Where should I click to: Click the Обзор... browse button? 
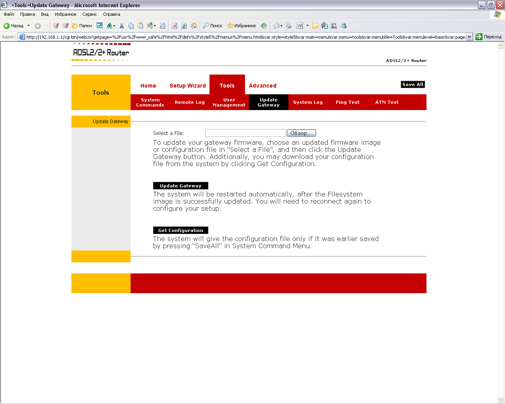tap(301, 133)
